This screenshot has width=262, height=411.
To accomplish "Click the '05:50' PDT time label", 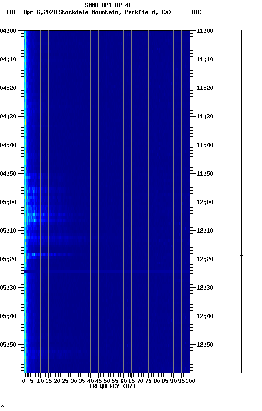I will pos(8,345).
